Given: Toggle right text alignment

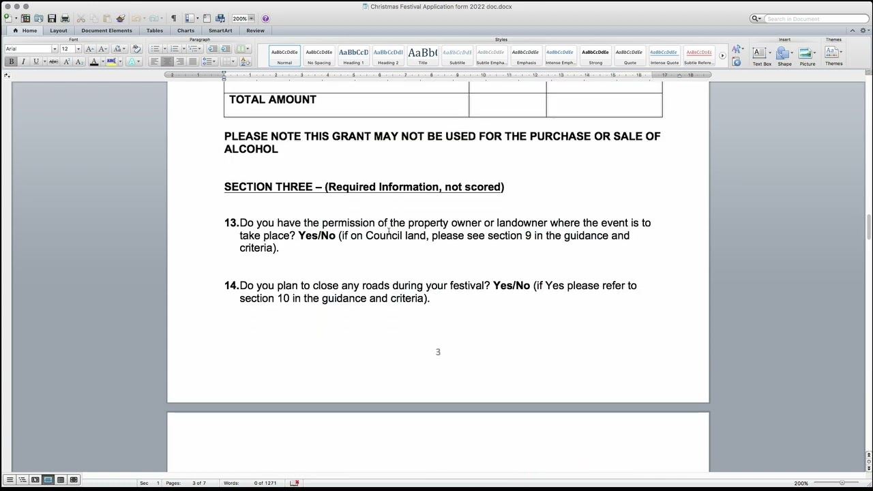Looking at the screenshot, I should 180,61.
